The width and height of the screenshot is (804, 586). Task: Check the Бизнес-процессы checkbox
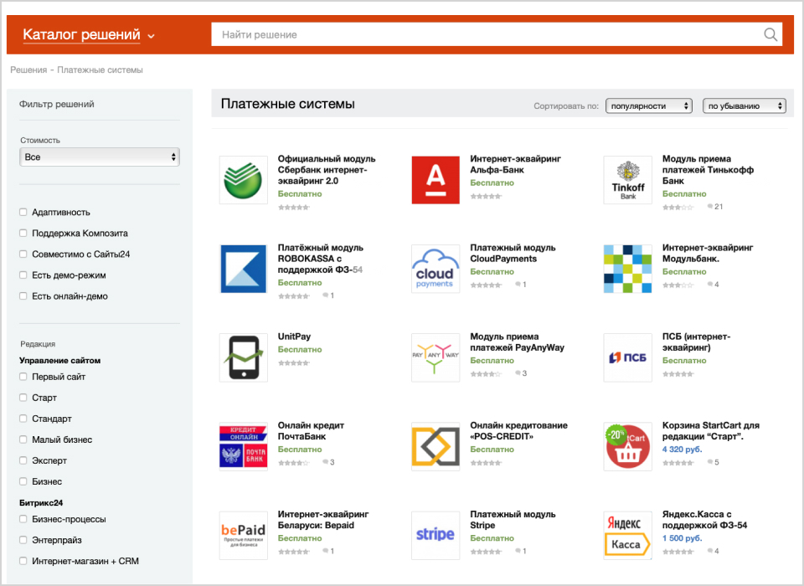pyautogui.click(x=23, y=519)
